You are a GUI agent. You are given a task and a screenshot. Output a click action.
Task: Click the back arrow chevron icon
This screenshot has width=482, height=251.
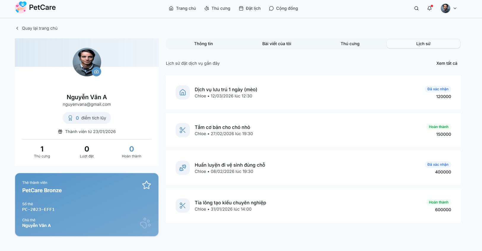[17, 28]
